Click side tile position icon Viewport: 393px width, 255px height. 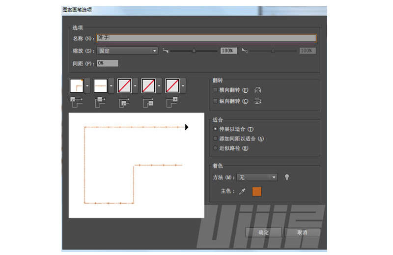(100, 102)
